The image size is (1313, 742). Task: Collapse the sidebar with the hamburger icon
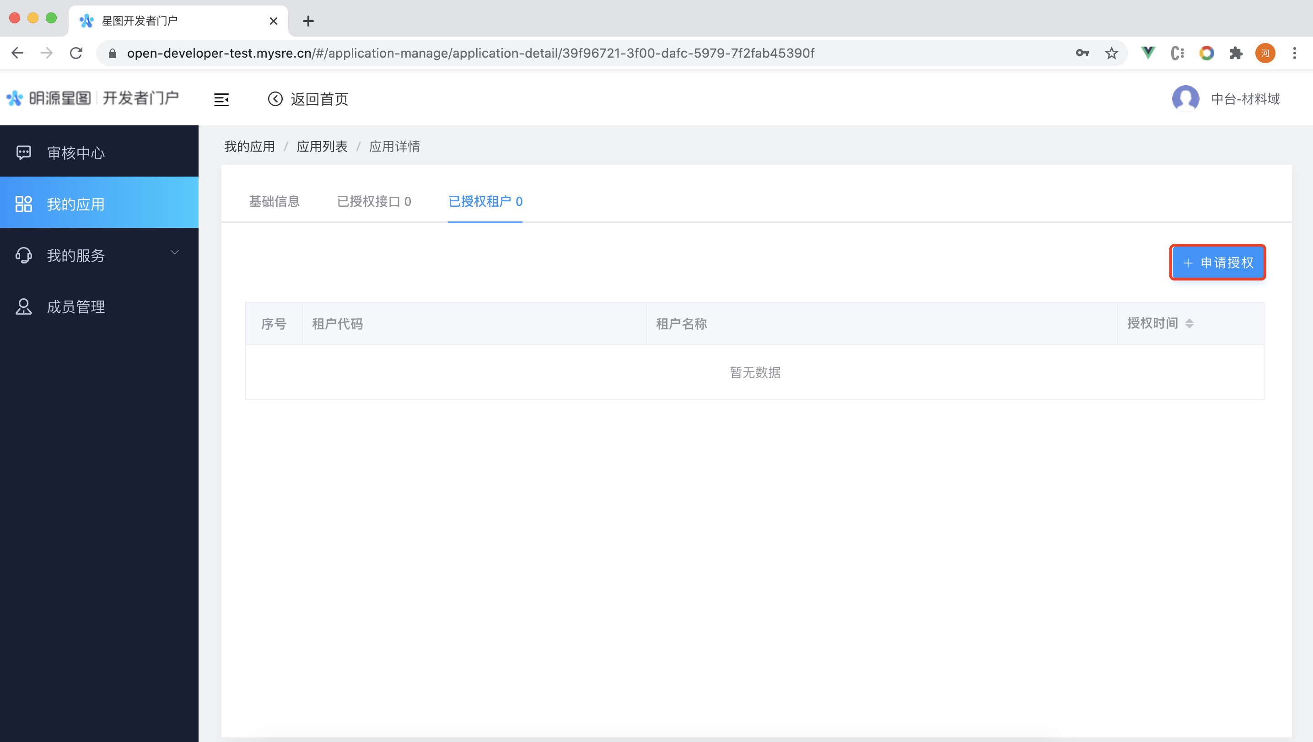(x=221, y=99)
